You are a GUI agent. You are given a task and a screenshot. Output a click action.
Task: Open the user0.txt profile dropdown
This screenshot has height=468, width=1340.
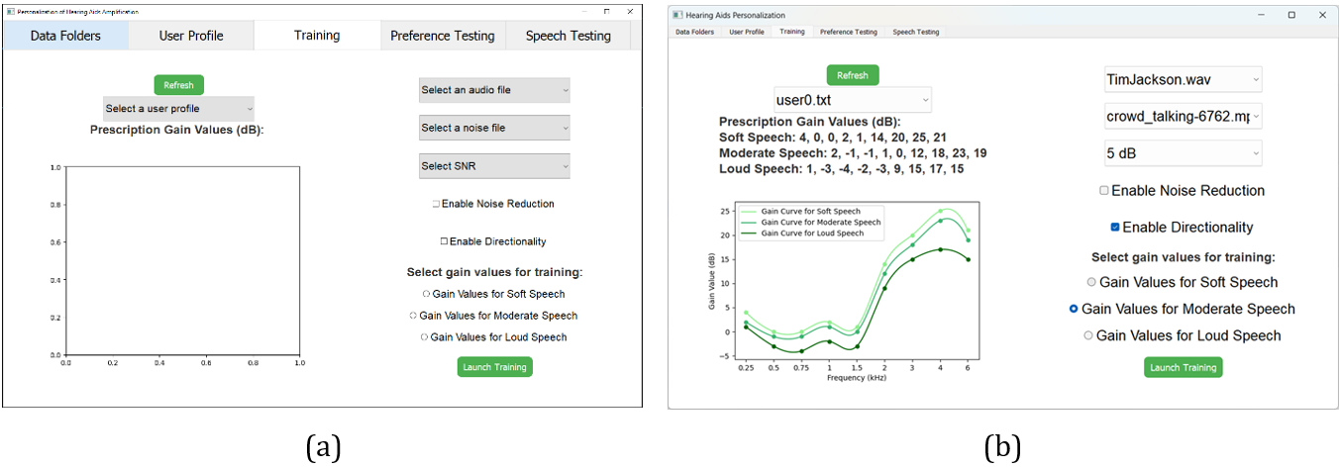point(853,100)
